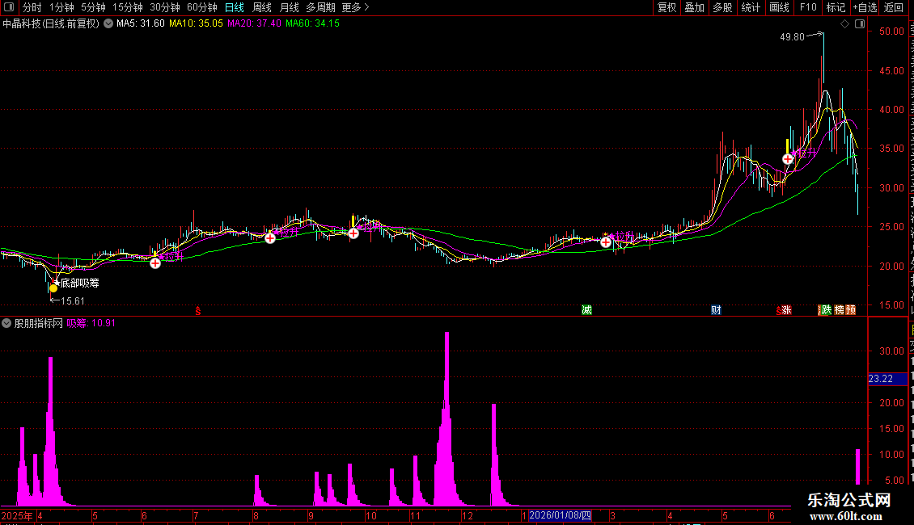
Task: Select the 1分钟 period tab
Action: pyautogui.click(x=61, y=7)
